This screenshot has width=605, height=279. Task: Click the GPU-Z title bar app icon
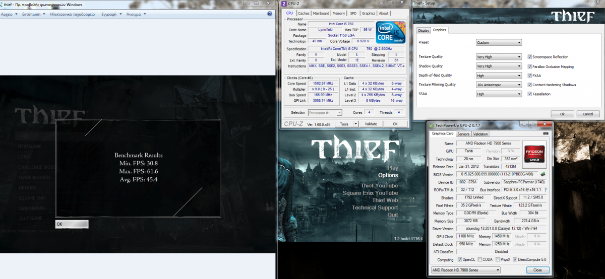tap(431, 124)
